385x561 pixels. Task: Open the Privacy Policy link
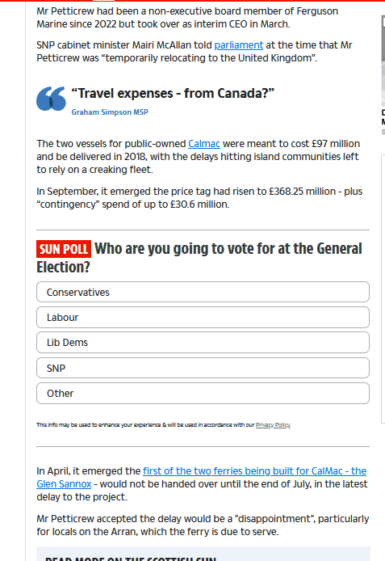click(273, 425)
